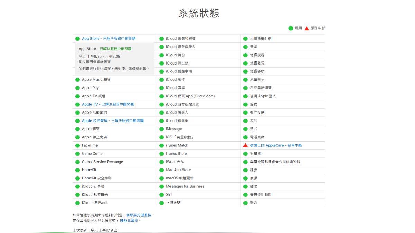
Task: Click the 請聯絡支援服務 support link
Action: (139, 215)
